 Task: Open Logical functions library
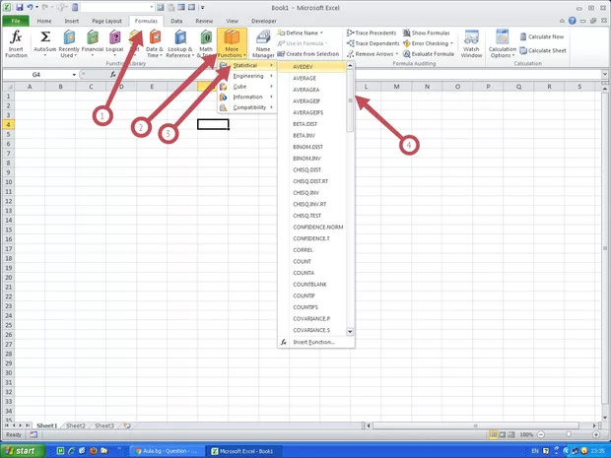point(114,42)
